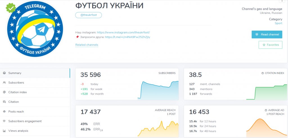Click the SUBSCRIBERS card label

point(167,73)
